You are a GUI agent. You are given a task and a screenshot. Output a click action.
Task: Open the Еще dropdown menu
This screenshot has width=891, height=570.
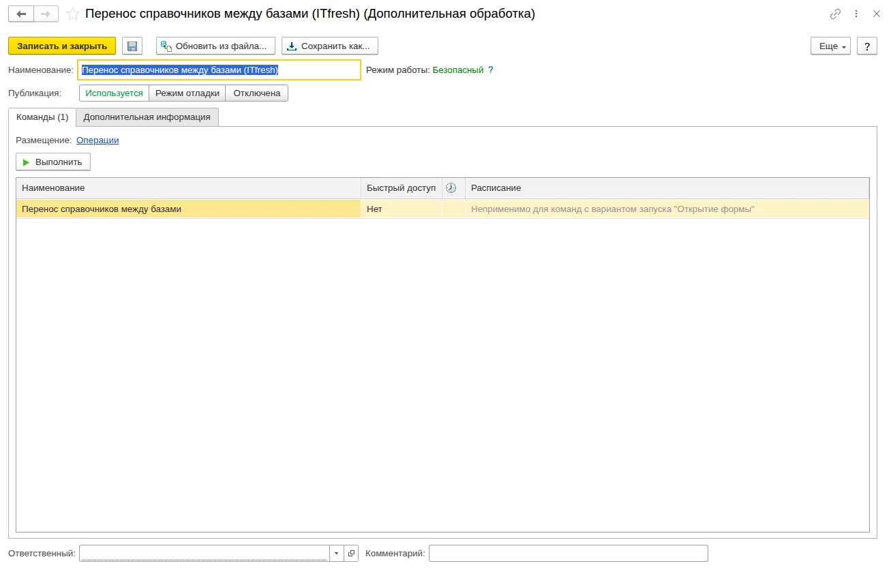click(830, 46)
